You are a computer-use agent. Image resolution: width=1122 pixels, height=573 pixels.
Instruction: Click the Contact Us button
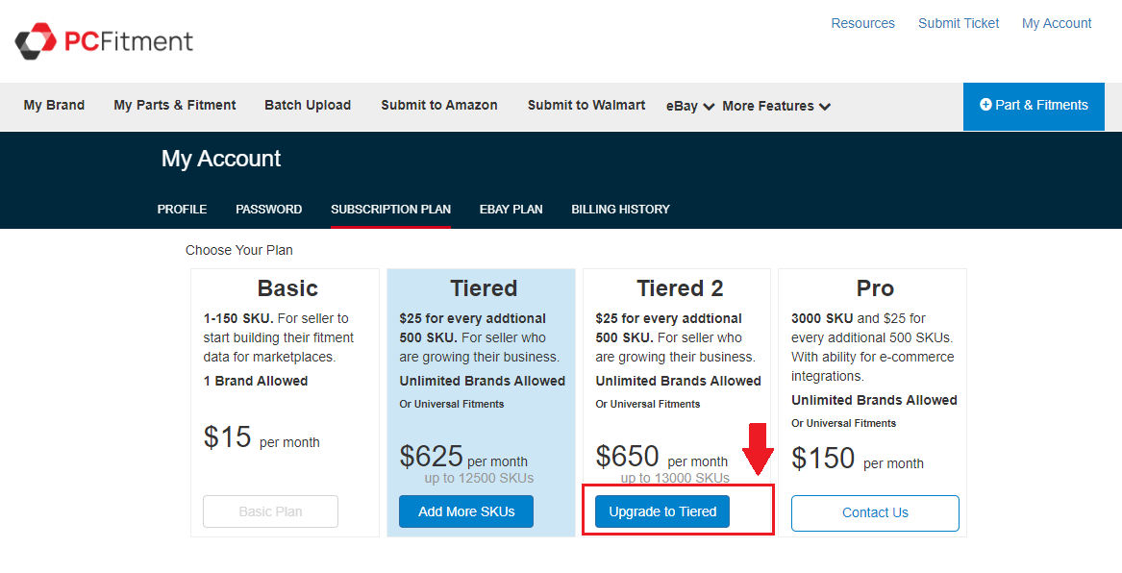875,512
